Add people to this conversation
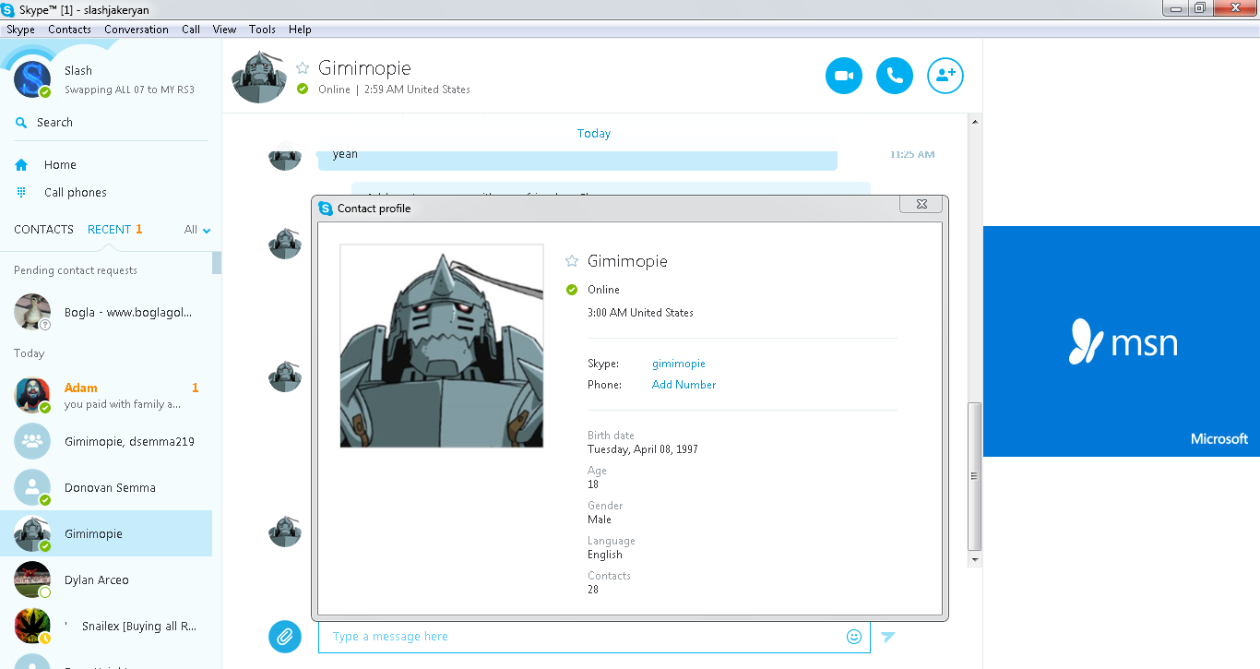This screenshot has width=1260, height=669. click(x=945, y=76)
